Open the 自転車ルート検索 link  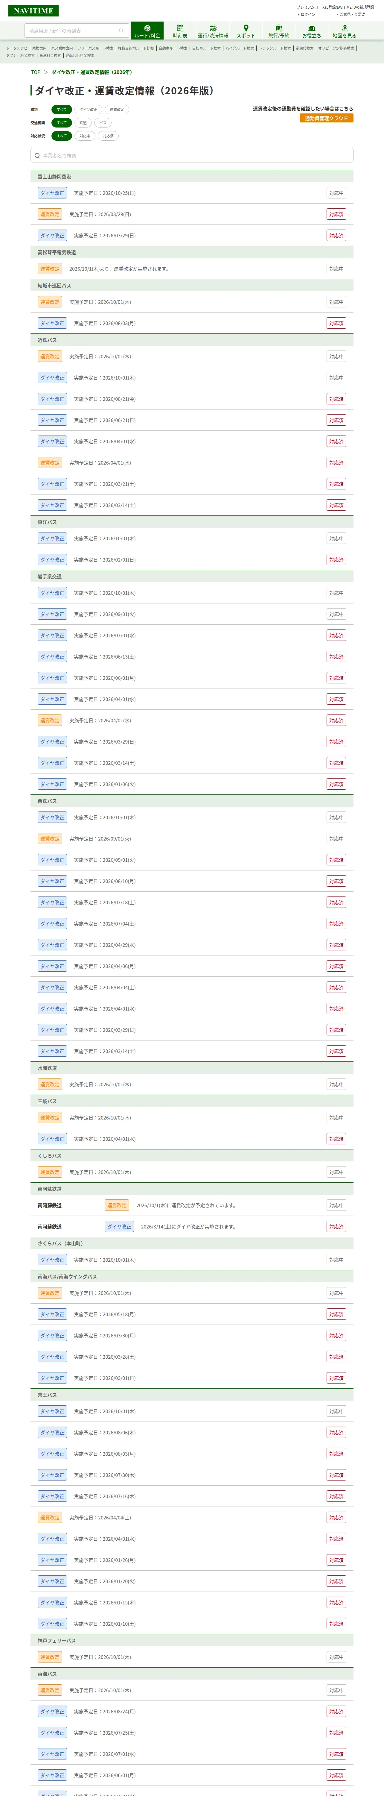[206, 48]
